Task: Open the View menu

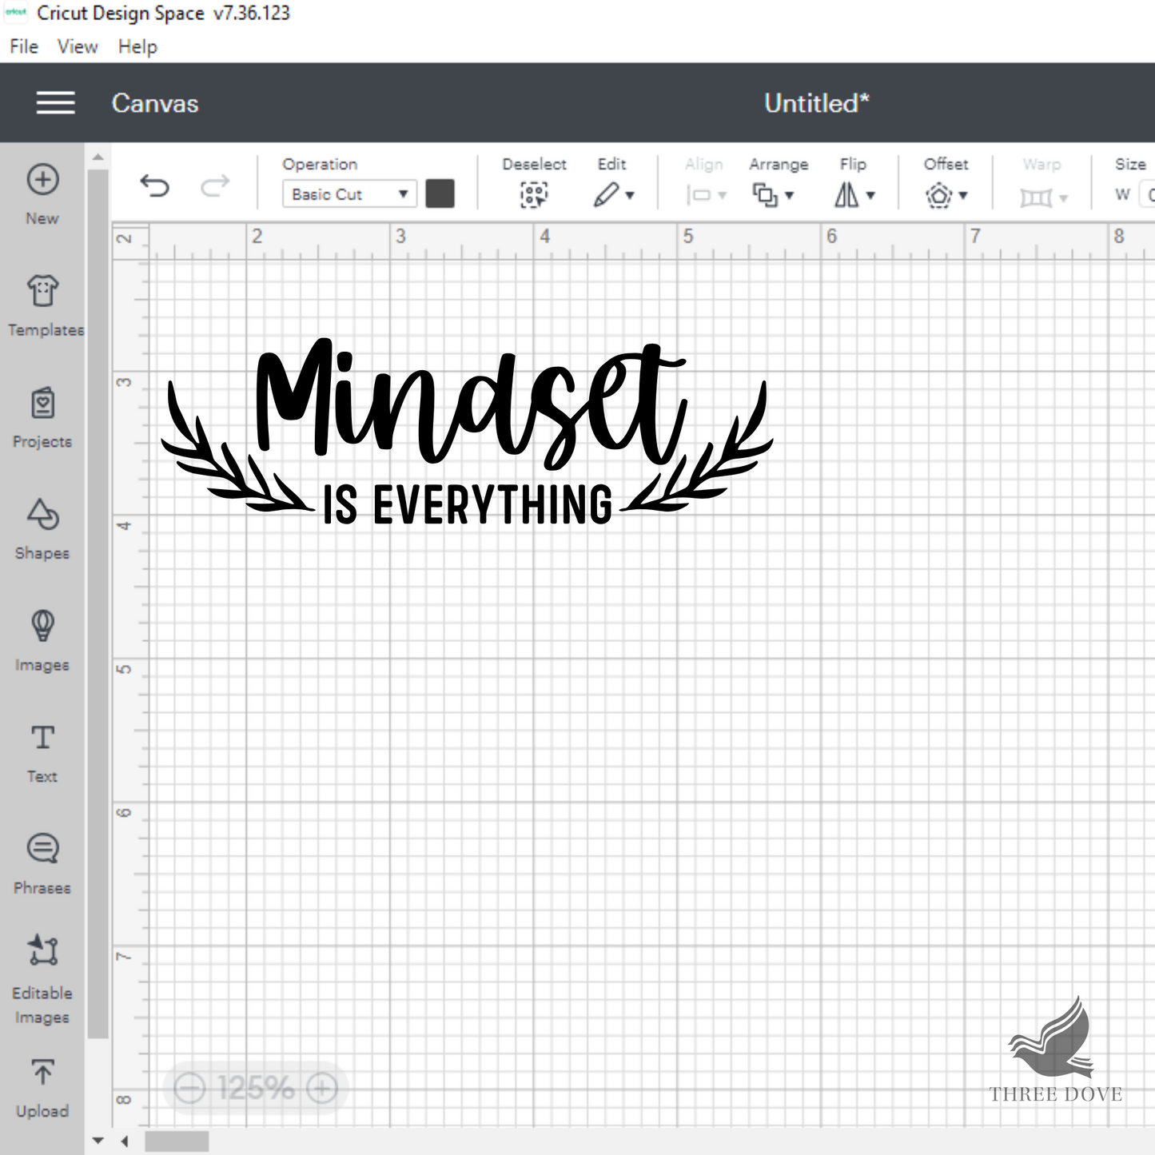Action: pyautogui.click(x=78, y=46)
